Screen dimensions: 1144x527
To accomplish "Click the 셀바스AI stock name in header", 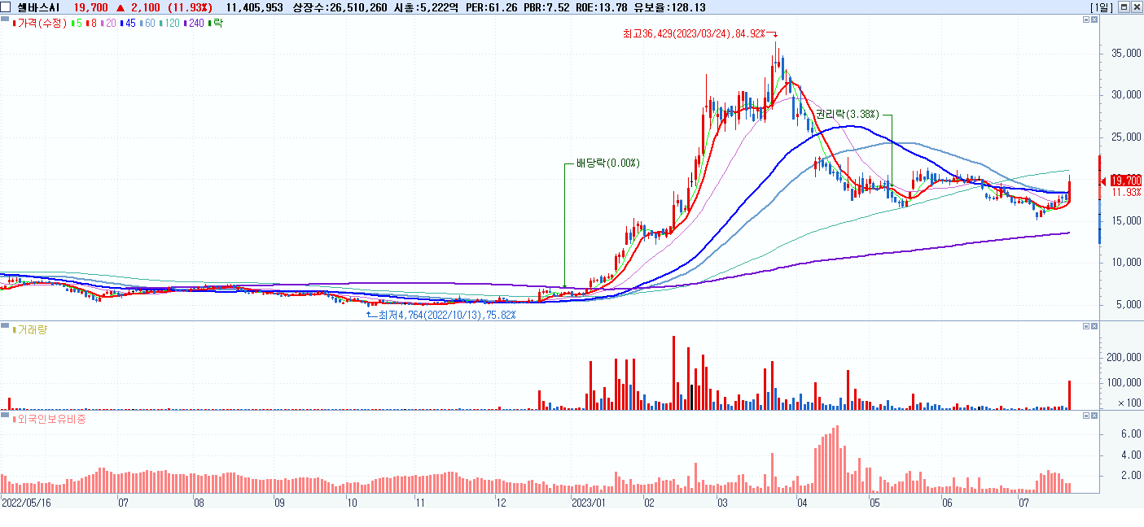I will [x=37, y=7].
